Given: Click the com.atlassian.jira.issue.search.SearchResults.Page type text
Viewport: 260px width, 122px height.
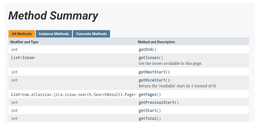Looking at the screenshot, I should click(78, 95).
